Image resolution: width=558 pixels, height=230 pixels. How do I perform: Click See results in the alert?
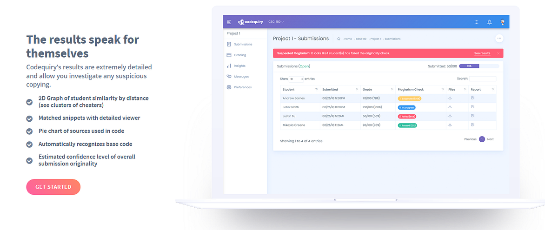point(482,53)
